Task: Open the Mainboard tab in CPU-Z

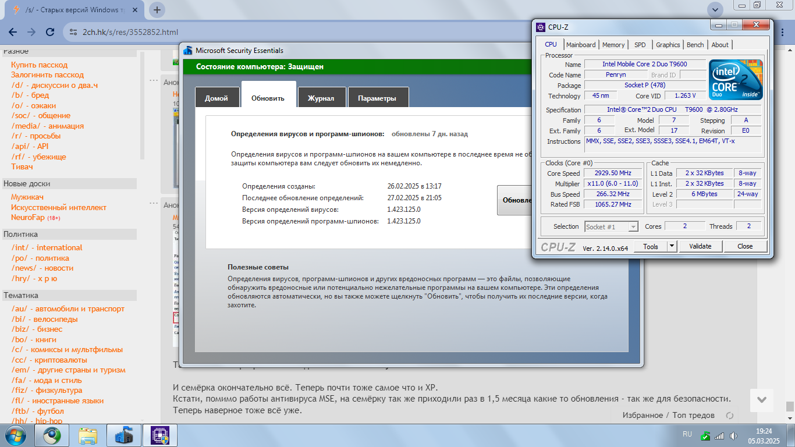Action: pyautogui.click(x=581, y=45)
